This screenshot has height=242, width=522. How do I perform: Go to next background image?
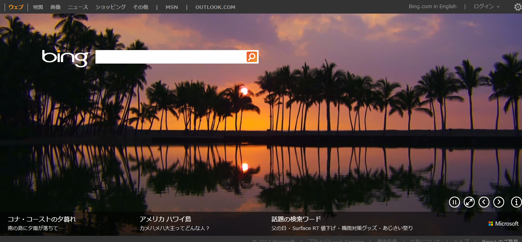tap(498, 202)
